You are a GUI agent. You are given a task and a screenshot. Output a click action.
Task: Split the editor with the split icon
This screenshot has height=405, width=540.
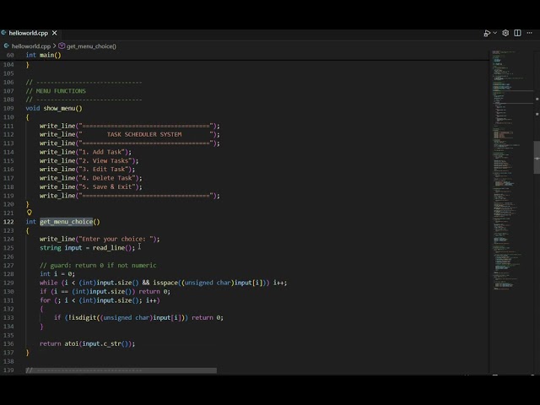pos(517,33)
